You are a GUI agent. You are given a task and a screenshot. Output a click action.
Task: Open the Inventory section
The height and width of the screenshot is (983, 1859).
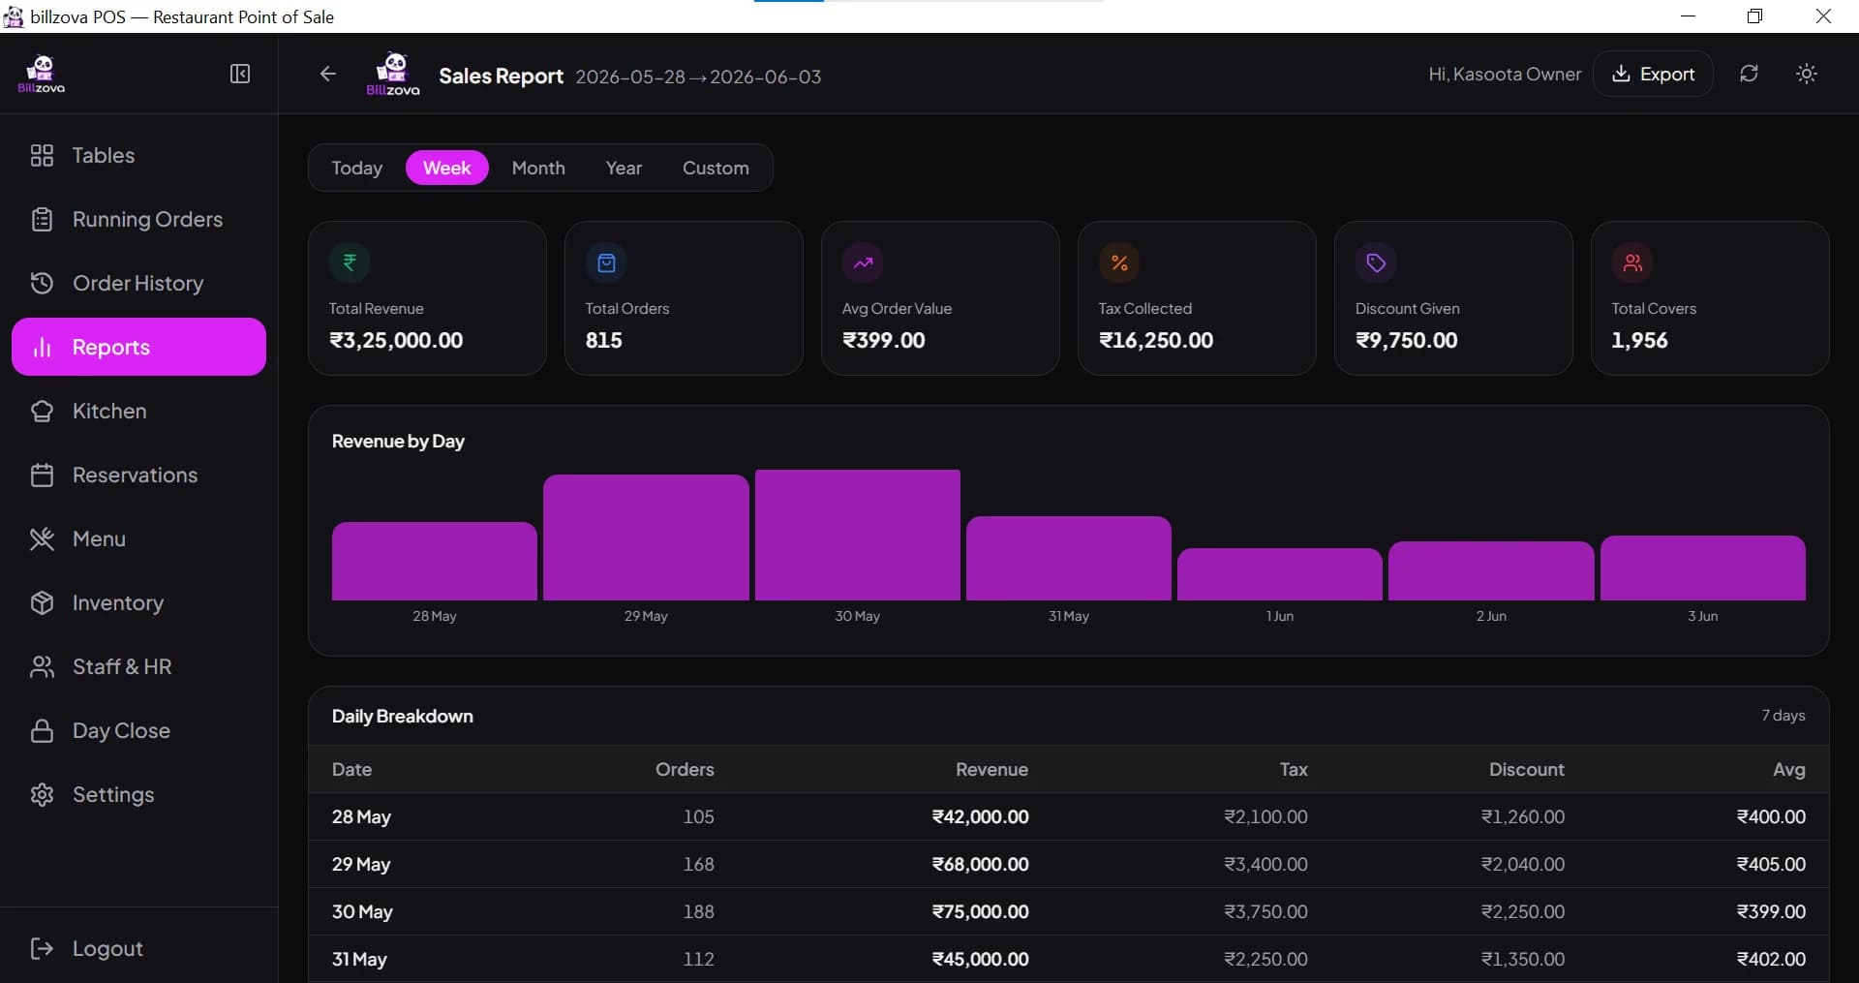138,602
